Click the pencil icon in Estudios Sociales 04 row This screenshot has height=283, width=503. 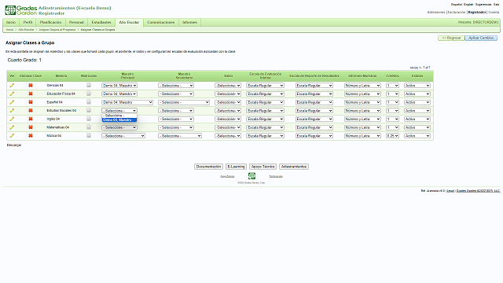pos(12,110)
